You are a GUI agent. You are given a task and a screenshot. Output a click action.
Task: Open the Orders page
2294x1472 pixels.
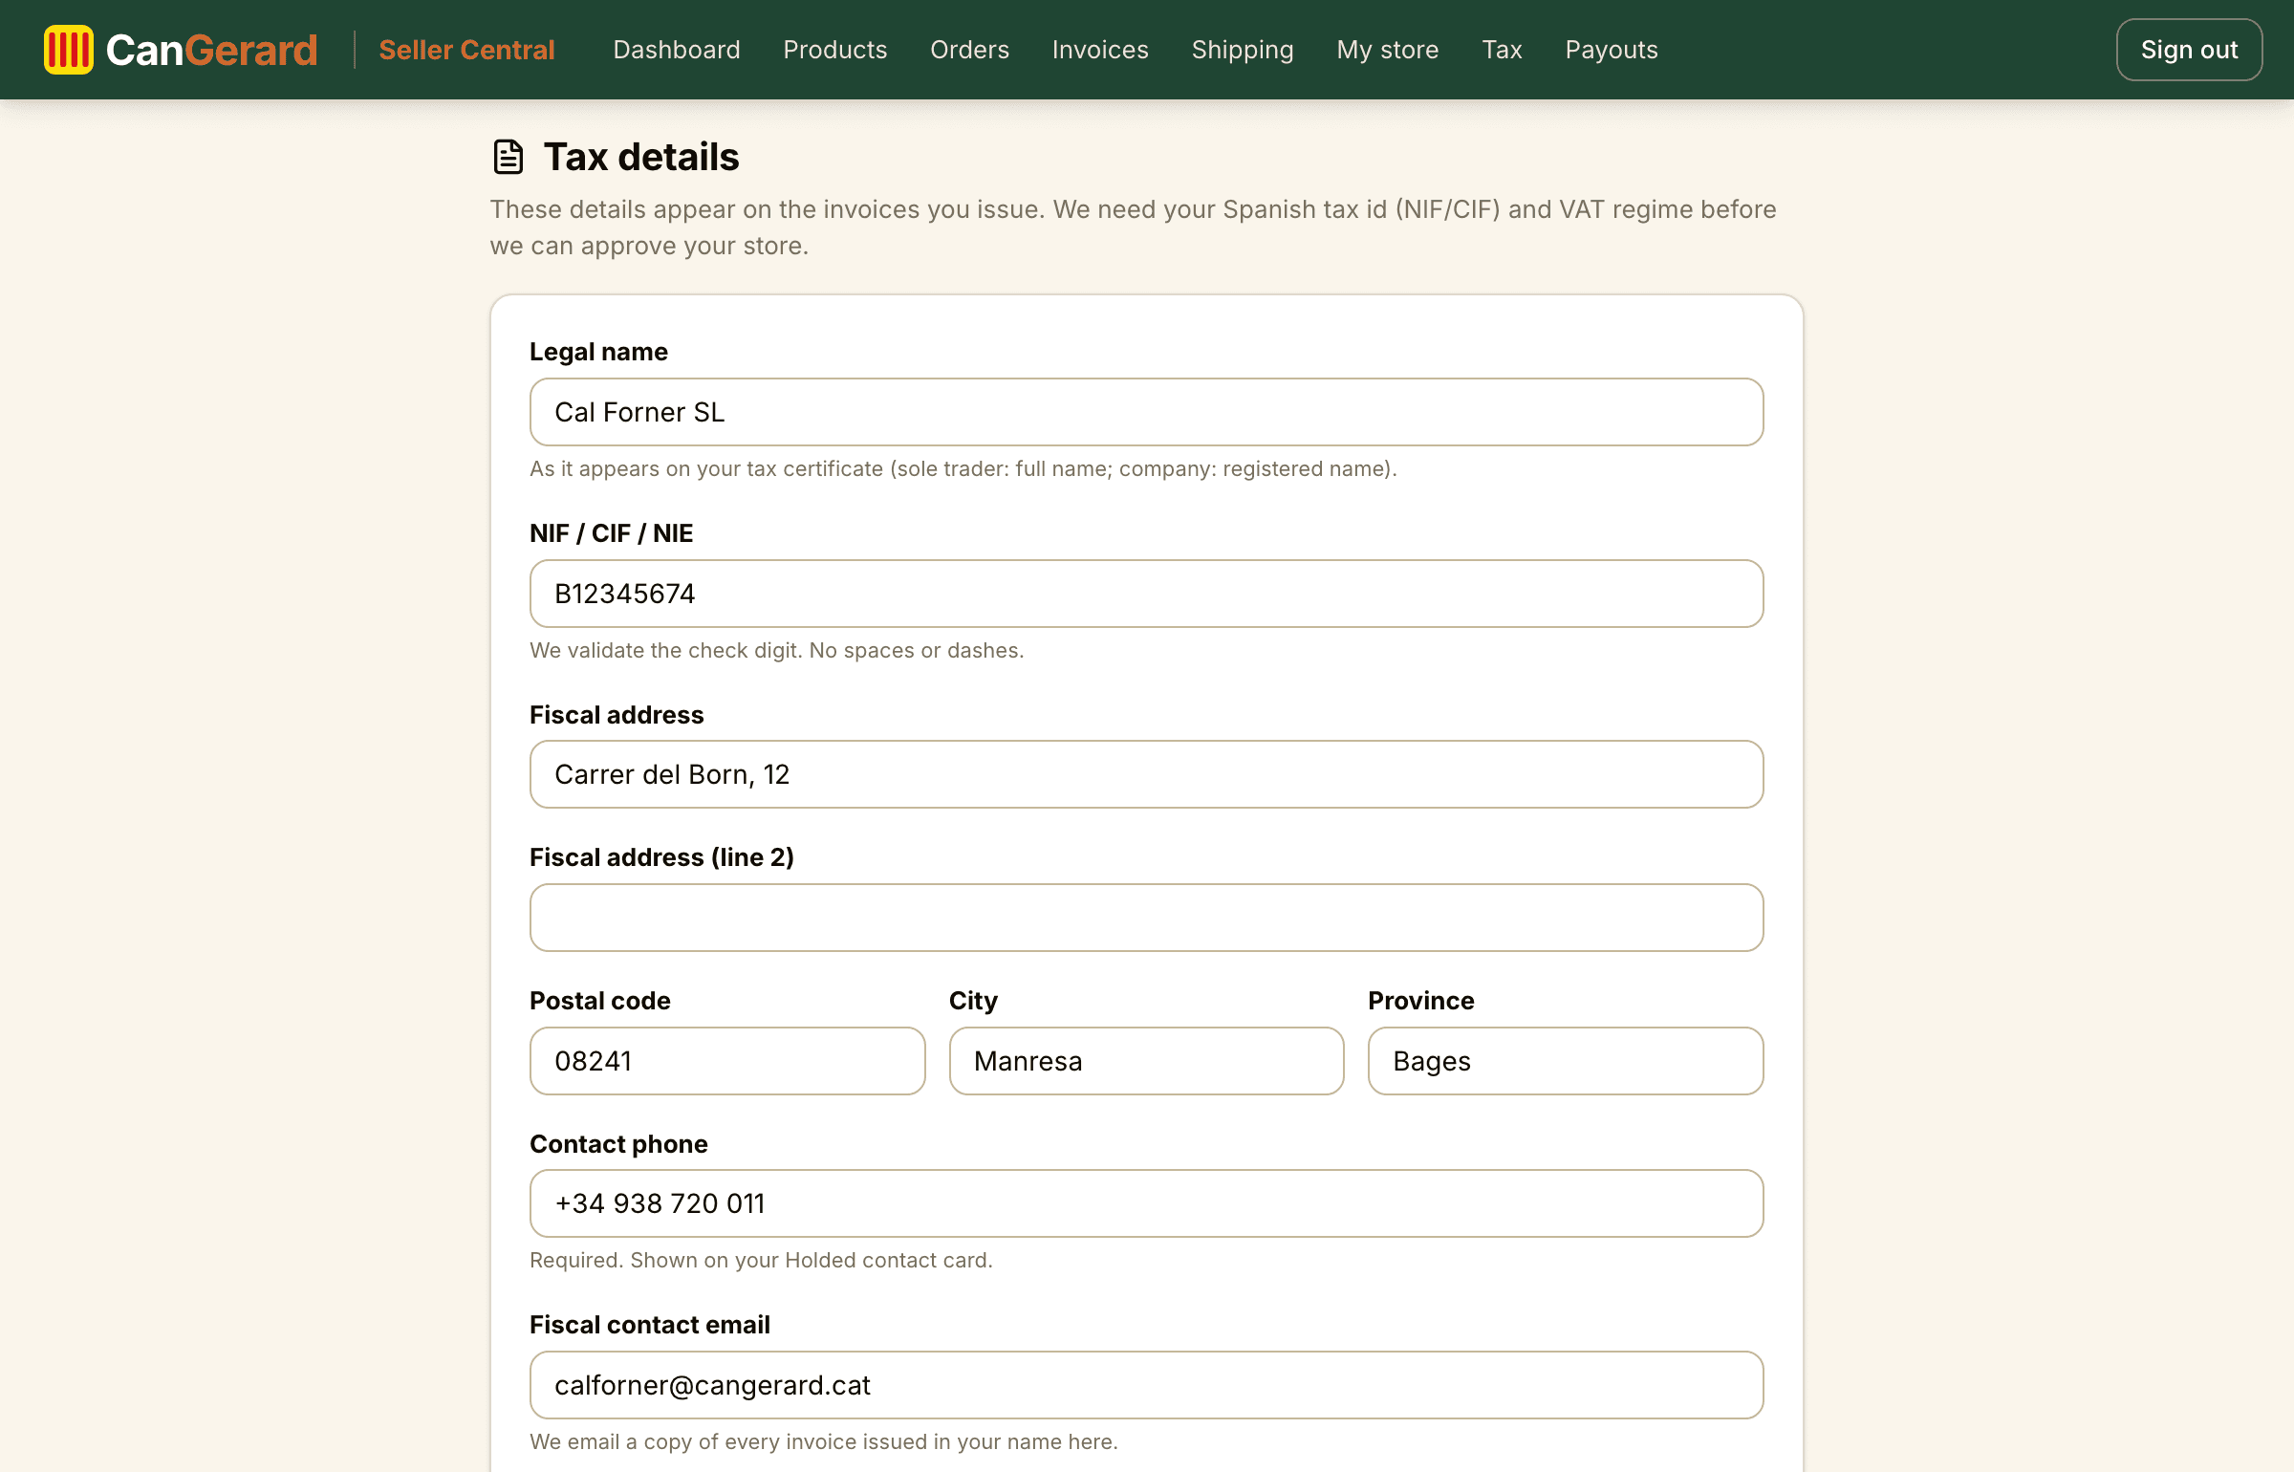pyautogui.click(x=969, y=50)
